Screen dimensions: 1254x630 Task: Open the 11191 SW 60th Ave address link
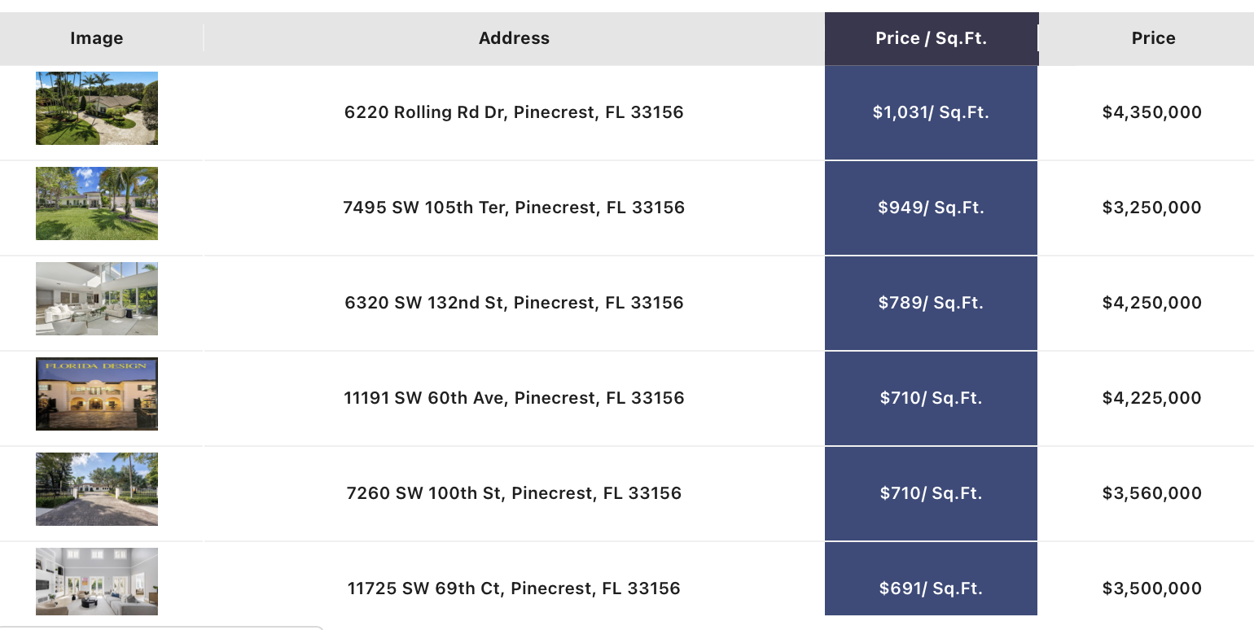tap(514, 398)
